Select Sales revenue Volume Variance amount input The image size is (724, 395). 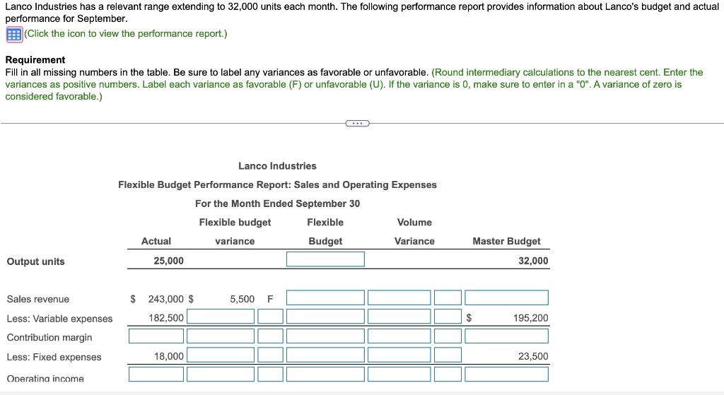pyautogui.click(x=399, y=297)
